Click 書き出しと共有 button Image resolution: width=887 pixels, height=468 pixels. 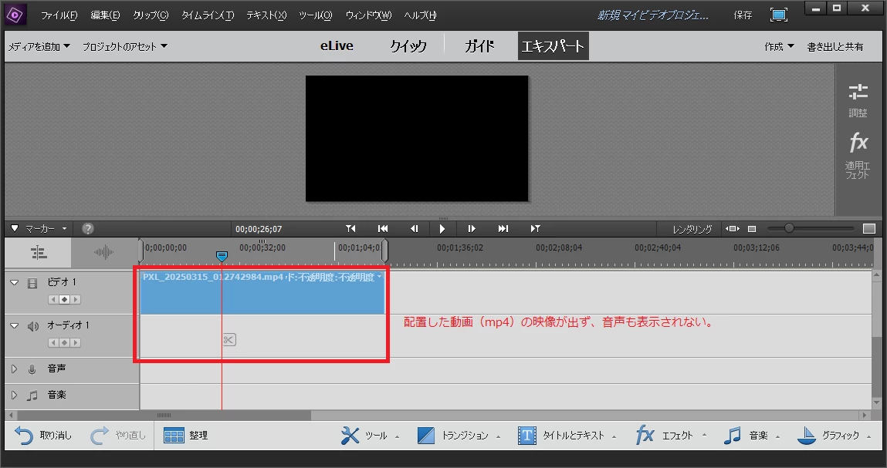click(x=835, y=46)
